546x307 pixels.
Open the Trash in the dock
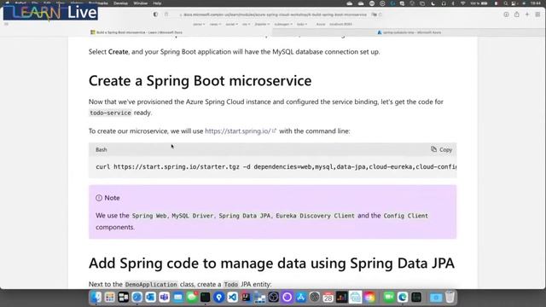coord(450,298)
